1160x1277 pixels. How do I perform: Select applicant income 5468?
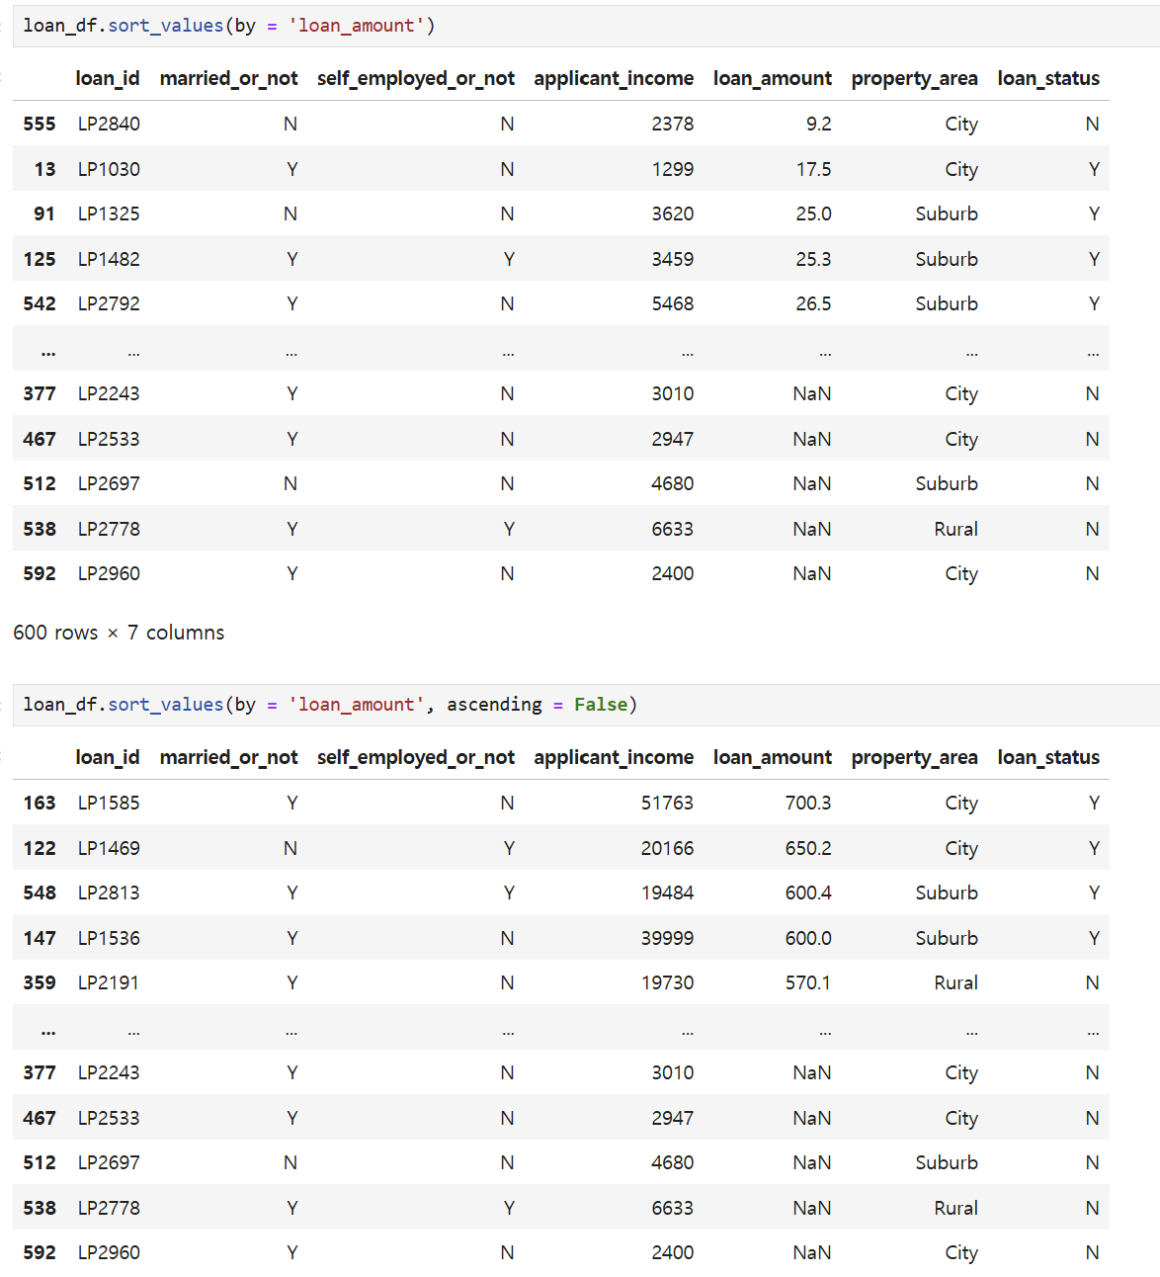click(x=672, y=303)
